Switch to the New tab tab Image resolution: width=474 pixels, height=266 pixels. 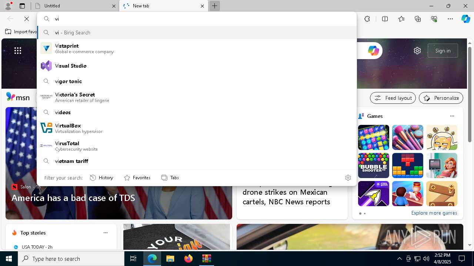(x=164, y=6)
